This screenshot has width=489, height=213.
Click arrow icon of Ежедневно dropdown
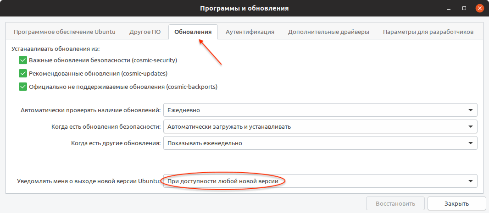pos(470,110)
